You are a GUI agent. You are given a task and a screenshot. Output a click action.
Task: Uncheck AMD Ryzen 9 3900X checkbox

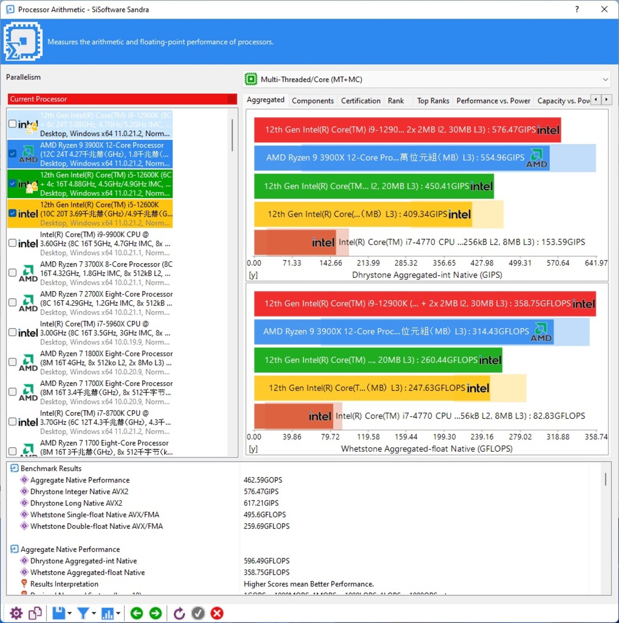point(12,153)
